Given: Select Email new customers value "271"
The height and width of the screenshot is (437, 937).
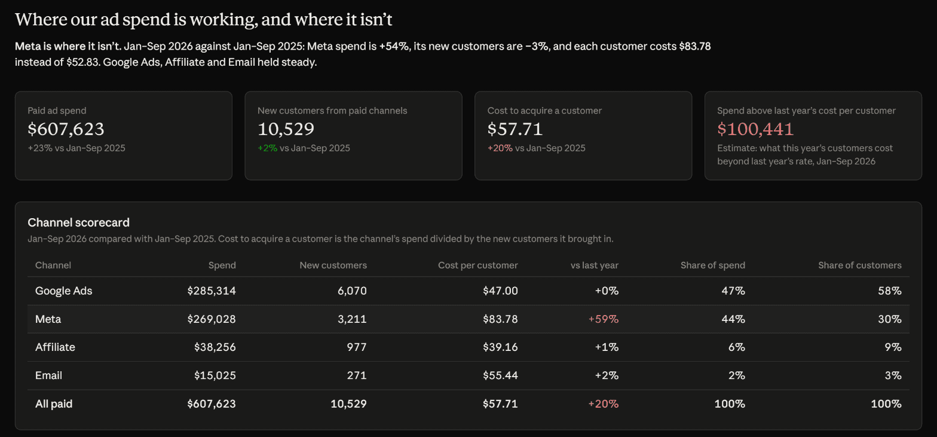Looking at the screenshot, I should click(357, 375).
